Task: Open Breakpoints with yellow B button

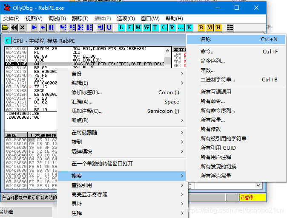Action: point(201,28)
